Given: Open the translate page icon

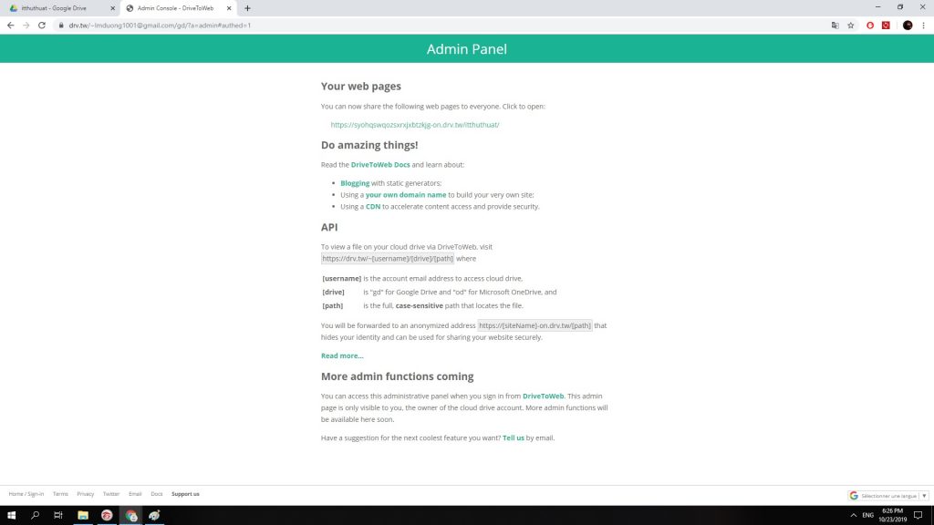Looking at the screenshot, I should coord(835,25).
